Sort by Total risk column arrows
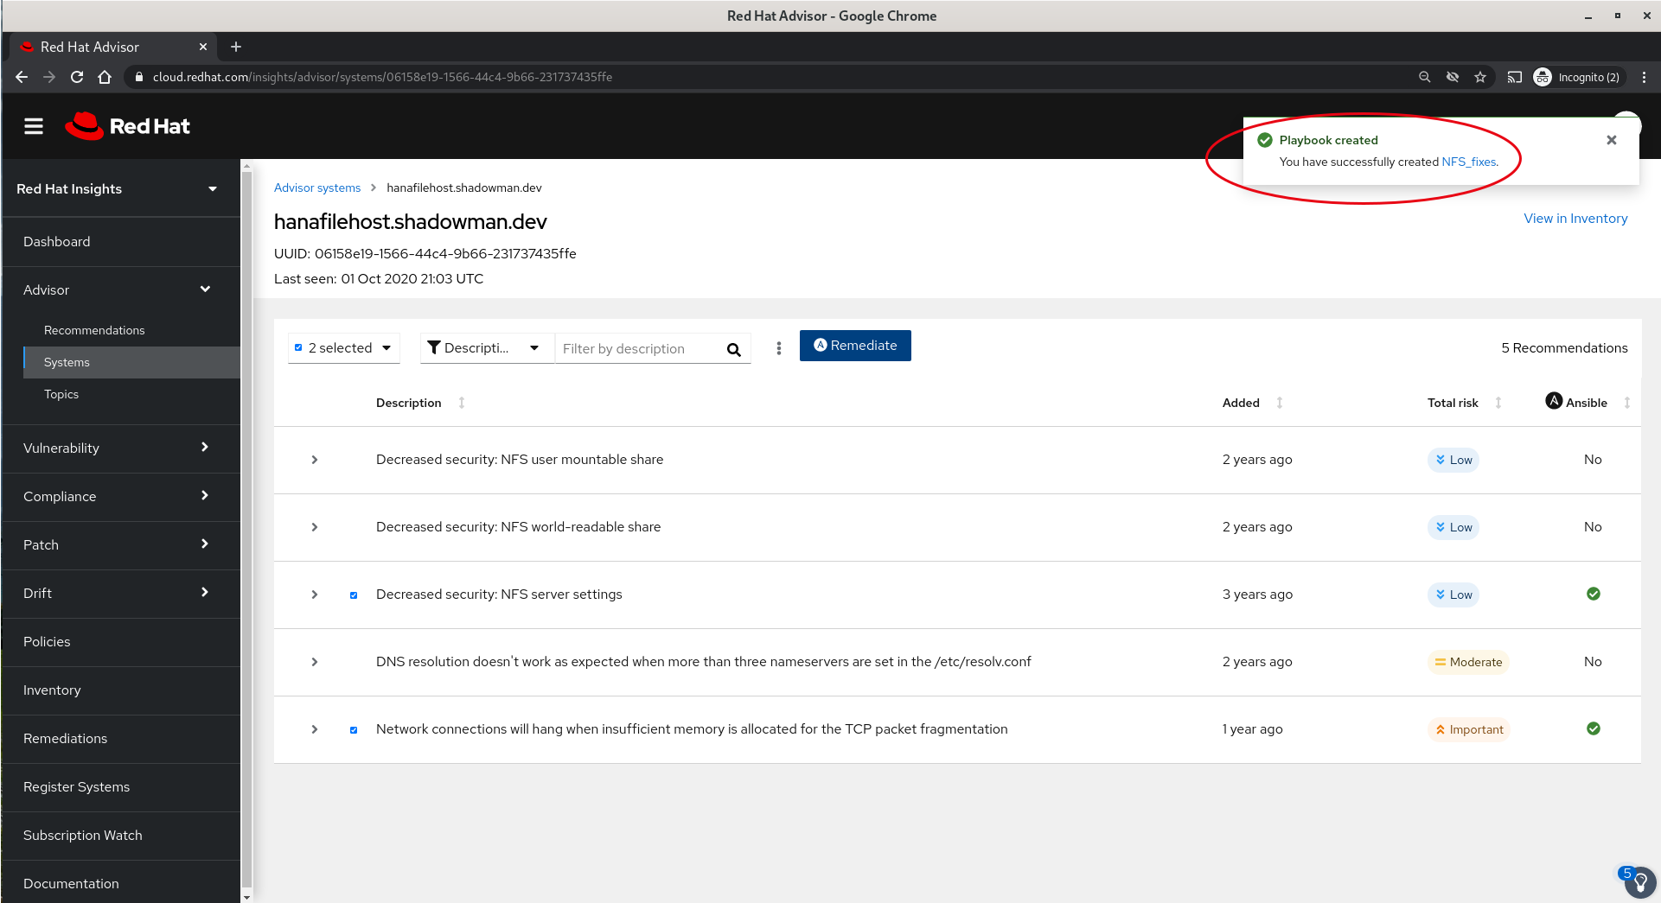The width and height of the screenshot is (1661, 903). tap(1498, 403)
